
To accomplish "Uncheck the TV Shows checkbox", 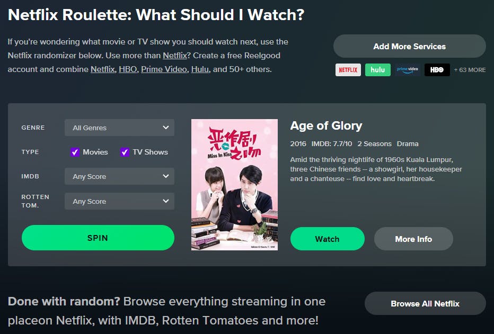I will coord(125,152).
